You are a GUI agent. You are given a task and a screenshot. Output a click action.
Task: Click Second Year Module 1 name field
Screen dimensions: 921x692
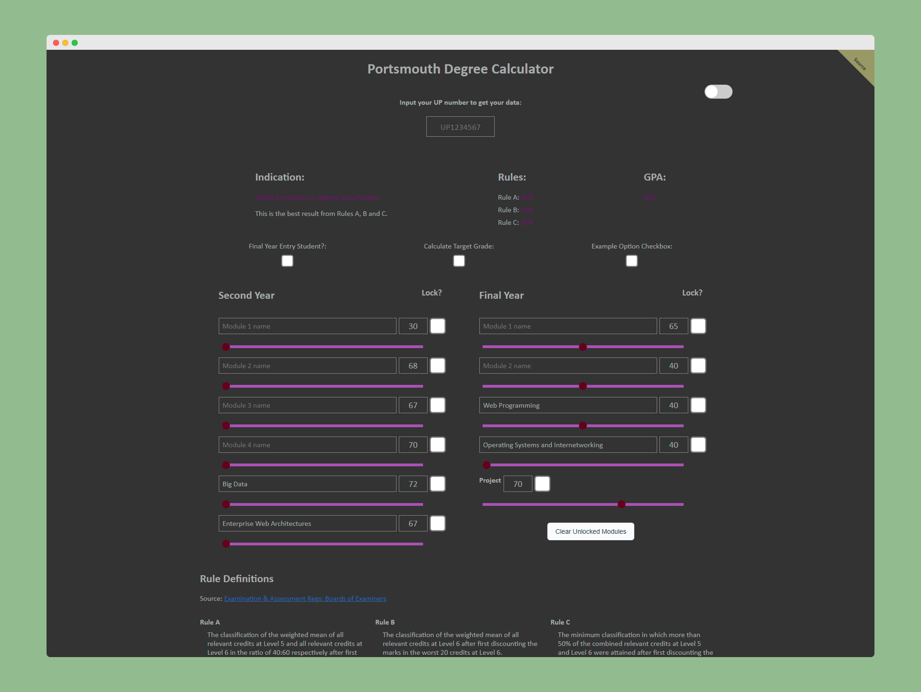(x=307, y=326)
